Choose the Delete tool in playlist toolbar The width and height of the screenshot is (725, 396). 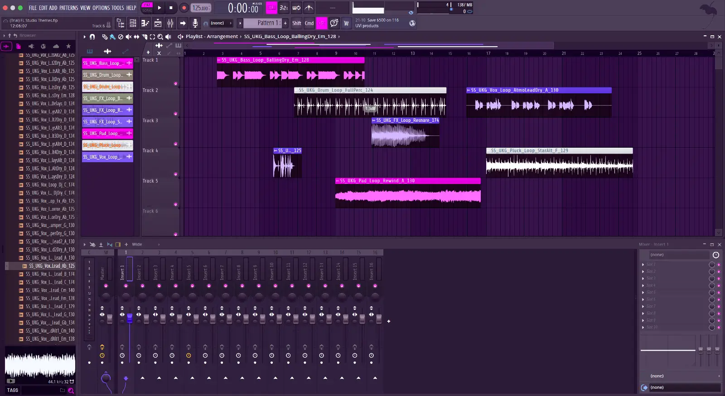tap(121, 37)
